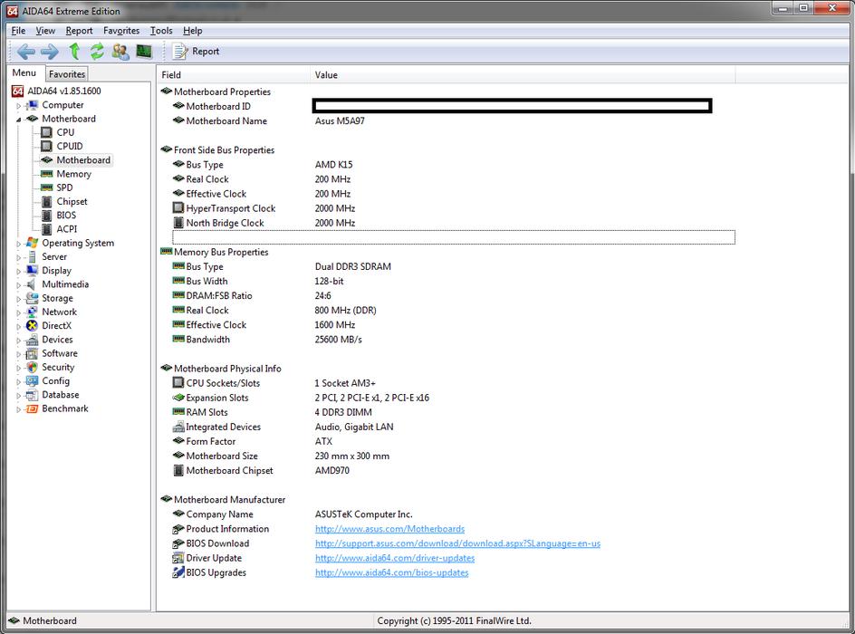Open the users icon in toolbar
This screenshot has height=634, width=855.
click(x=120, y=52)
